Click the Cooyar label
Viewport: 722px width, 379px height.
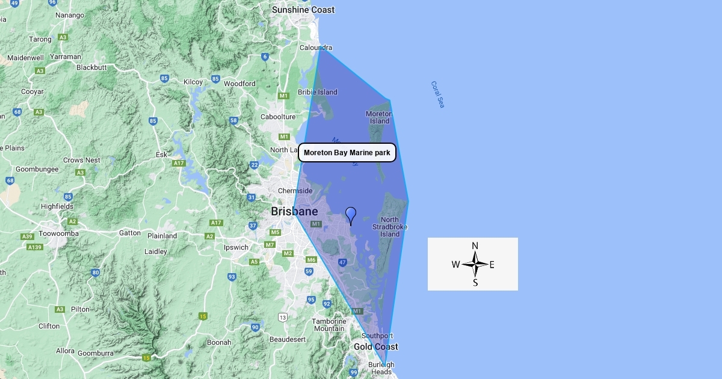(32, 91)
